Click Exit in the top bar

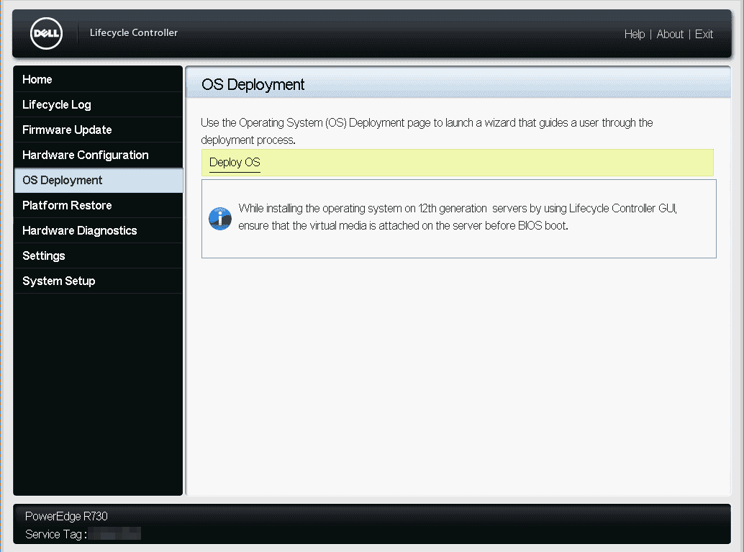[x=704, y=34]
